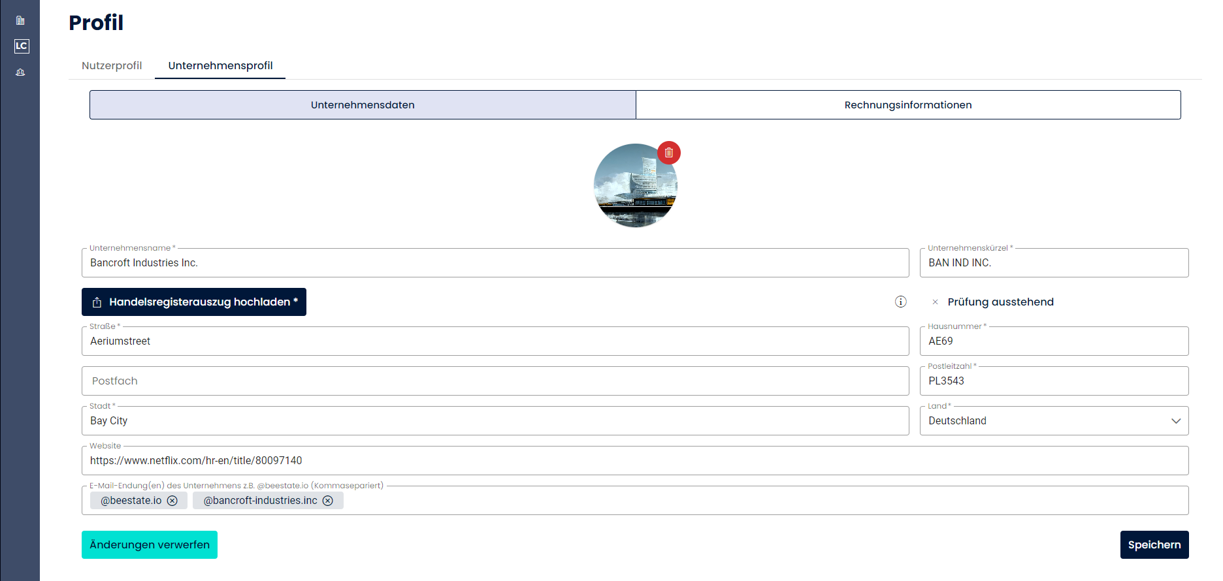Switch to the Nutzerprofil tab
Screen dimensions: 1223x581
112,65
